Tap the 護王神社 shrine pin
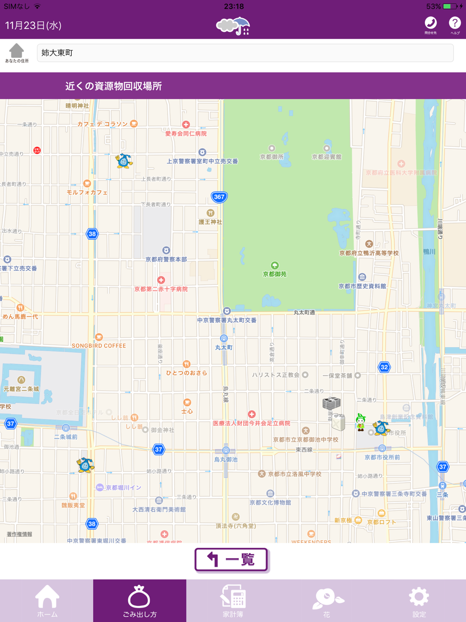466x622 pixels. (x=211, y=213)
